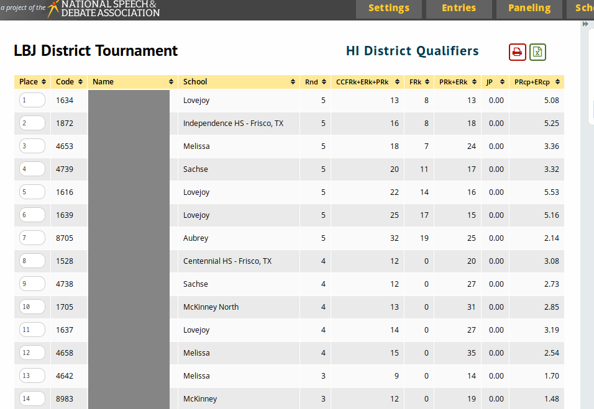Click the place input field showing 1
The height and width of the screenshot is (409, 594).
click(x=32, y=101)
